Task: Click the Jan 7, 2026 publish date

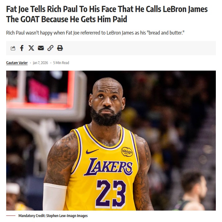Action: pyautogui.click(x=40, y=63)
